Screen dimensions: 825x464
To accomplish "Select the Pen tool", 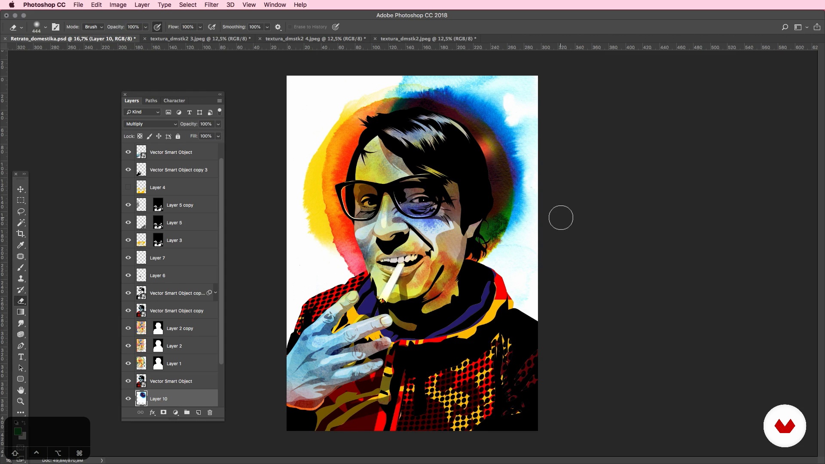I will click(21, 345).
